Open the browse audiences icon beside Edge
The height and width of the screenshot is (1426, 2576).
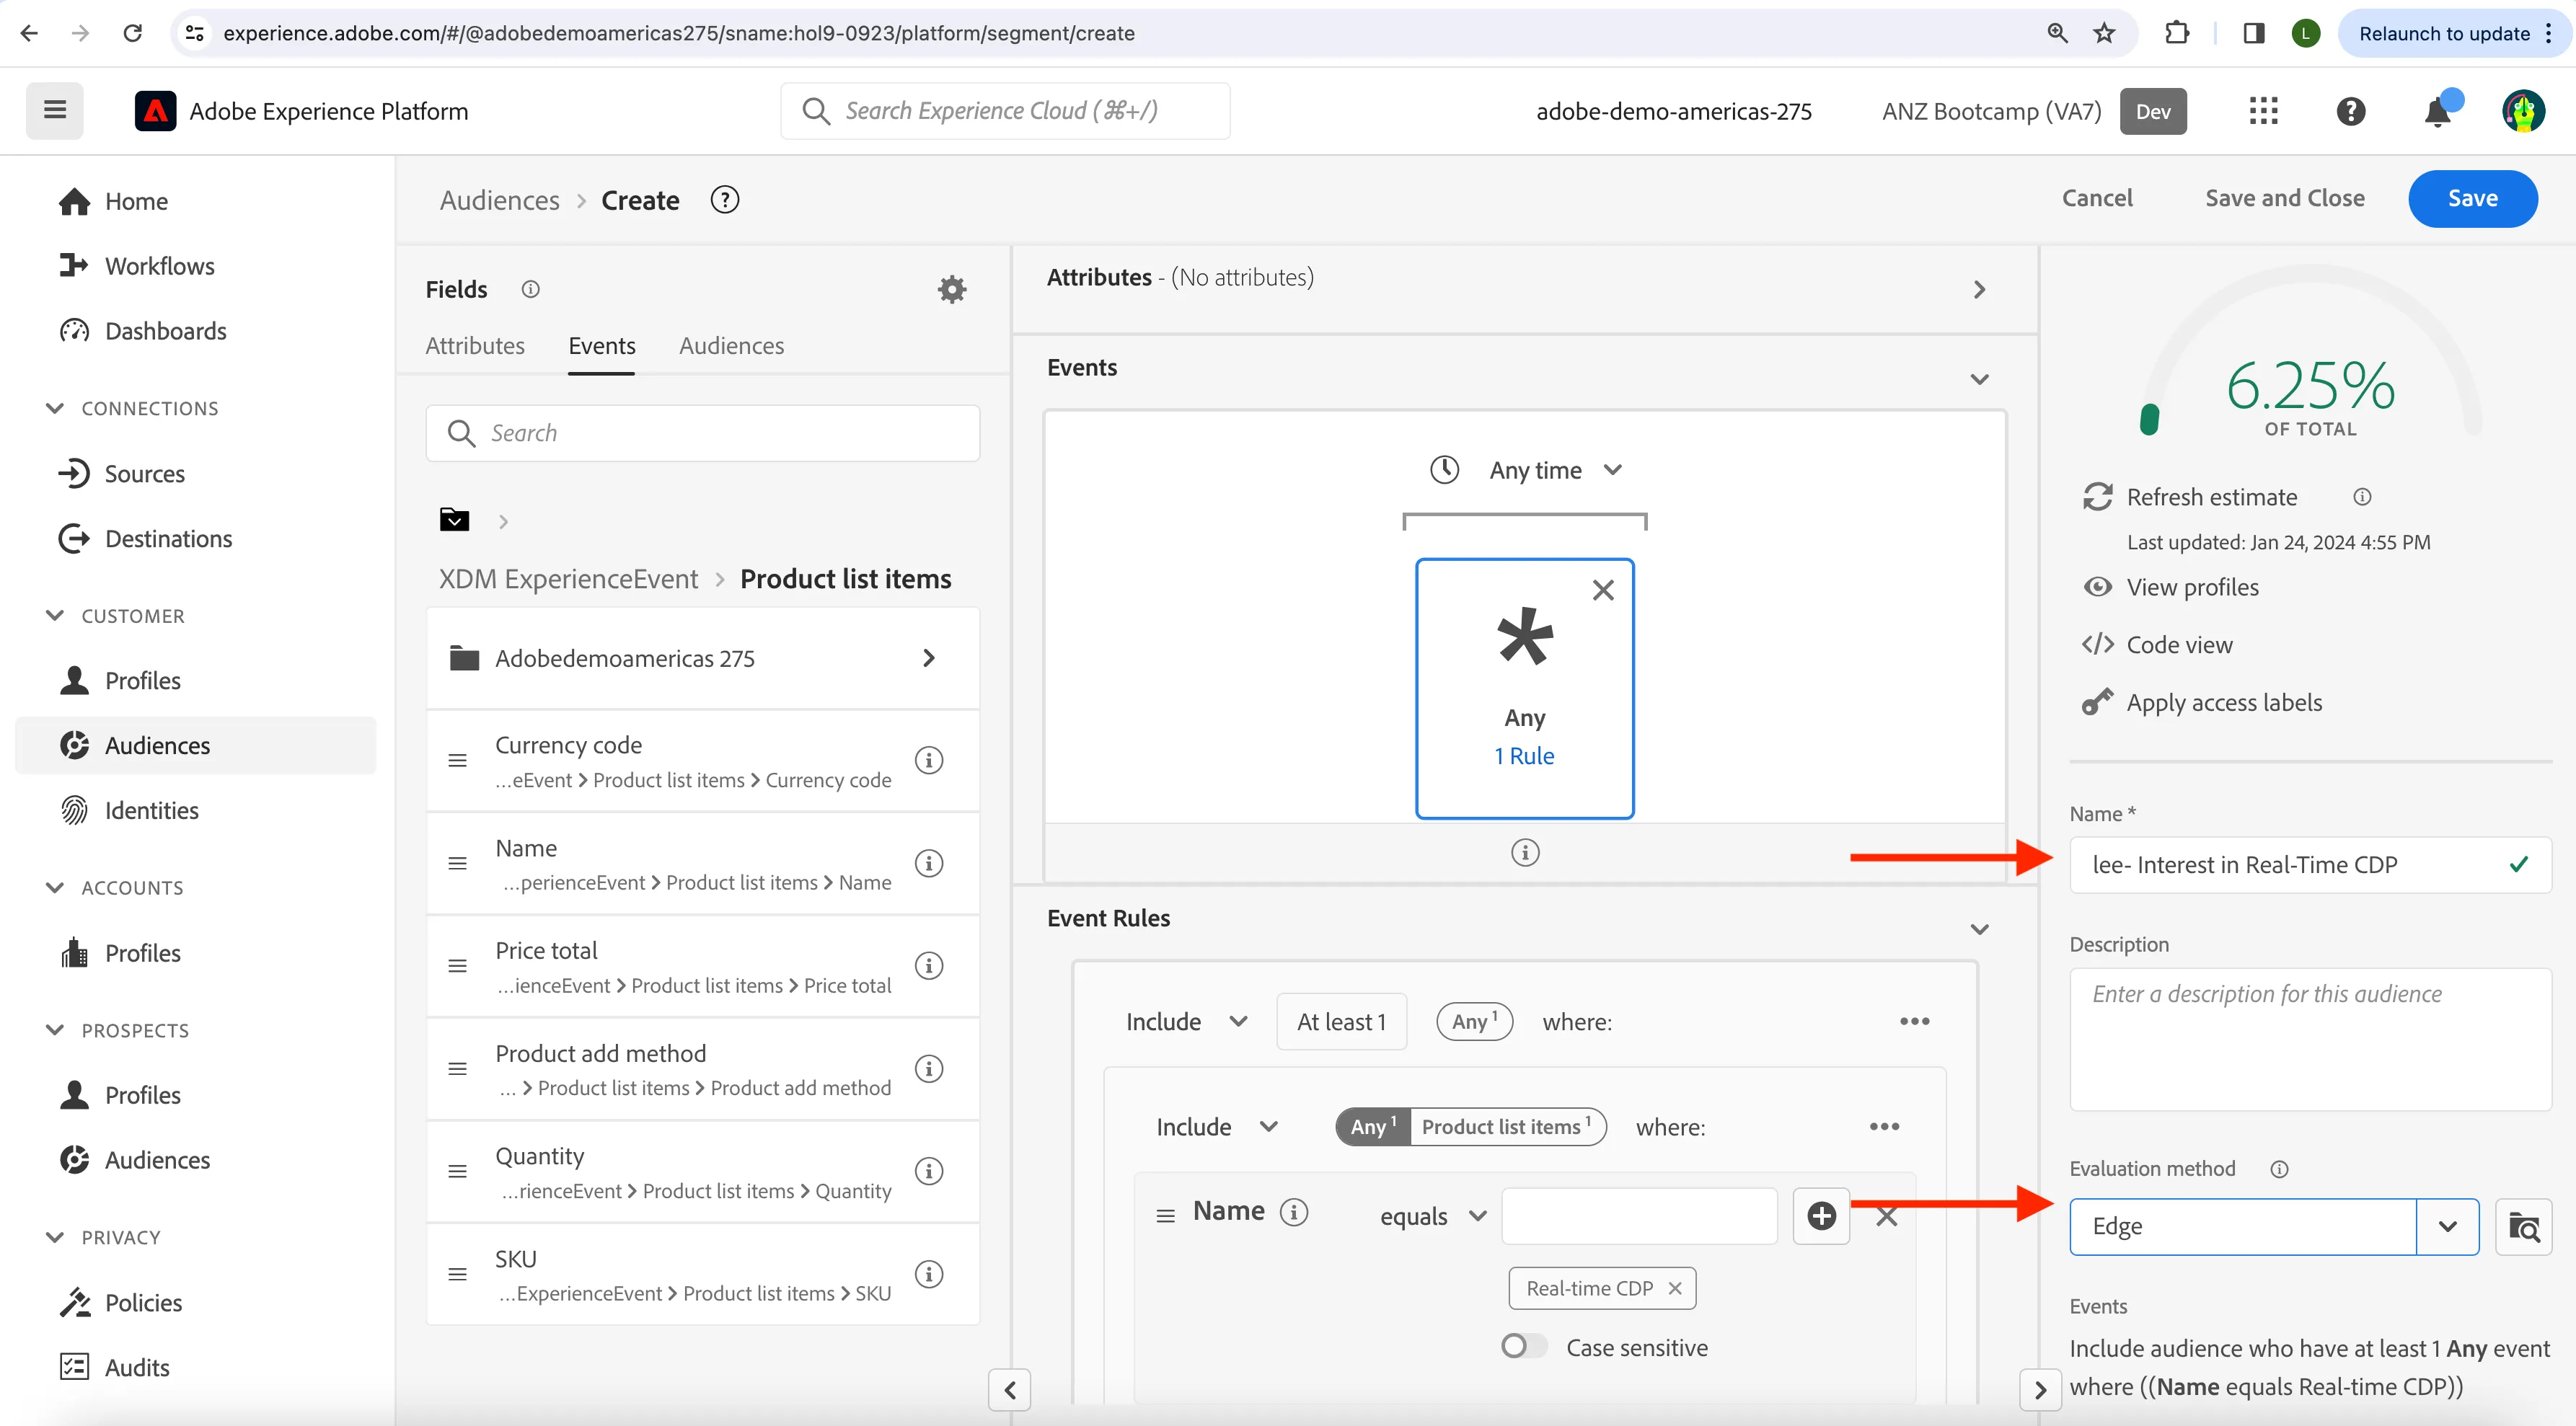tap(2523, 1227)
